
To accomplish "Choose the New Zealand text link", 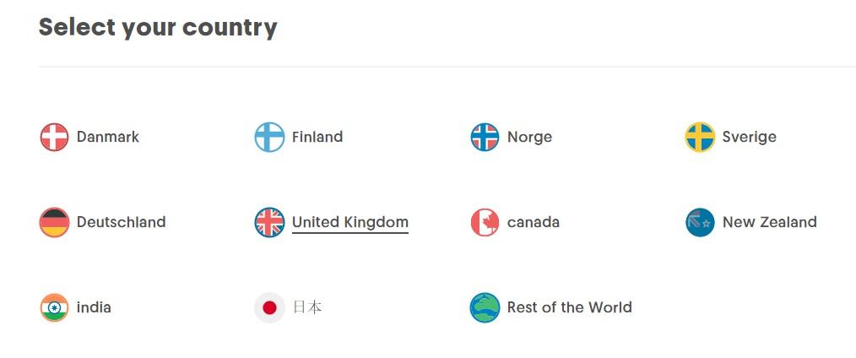I will [769, 222].
